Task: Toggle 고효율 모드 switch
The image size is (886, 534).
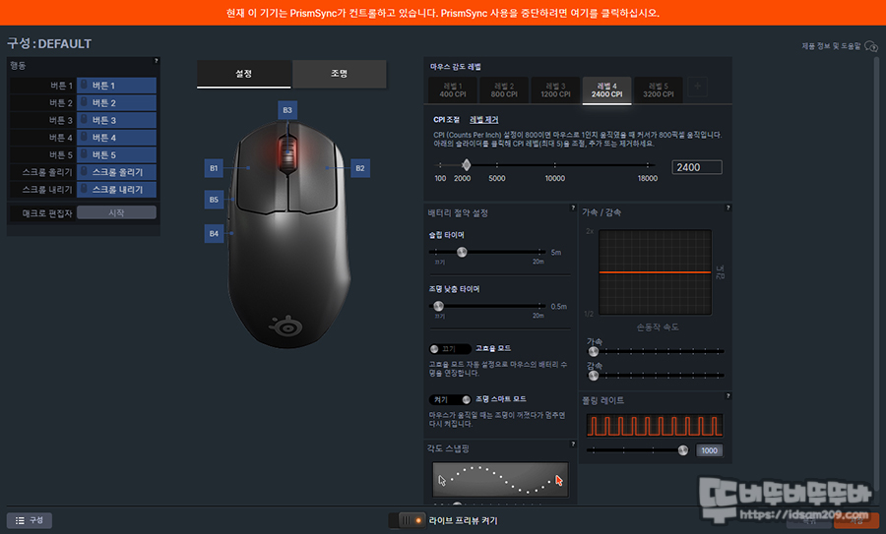Action: coord(450,349)
